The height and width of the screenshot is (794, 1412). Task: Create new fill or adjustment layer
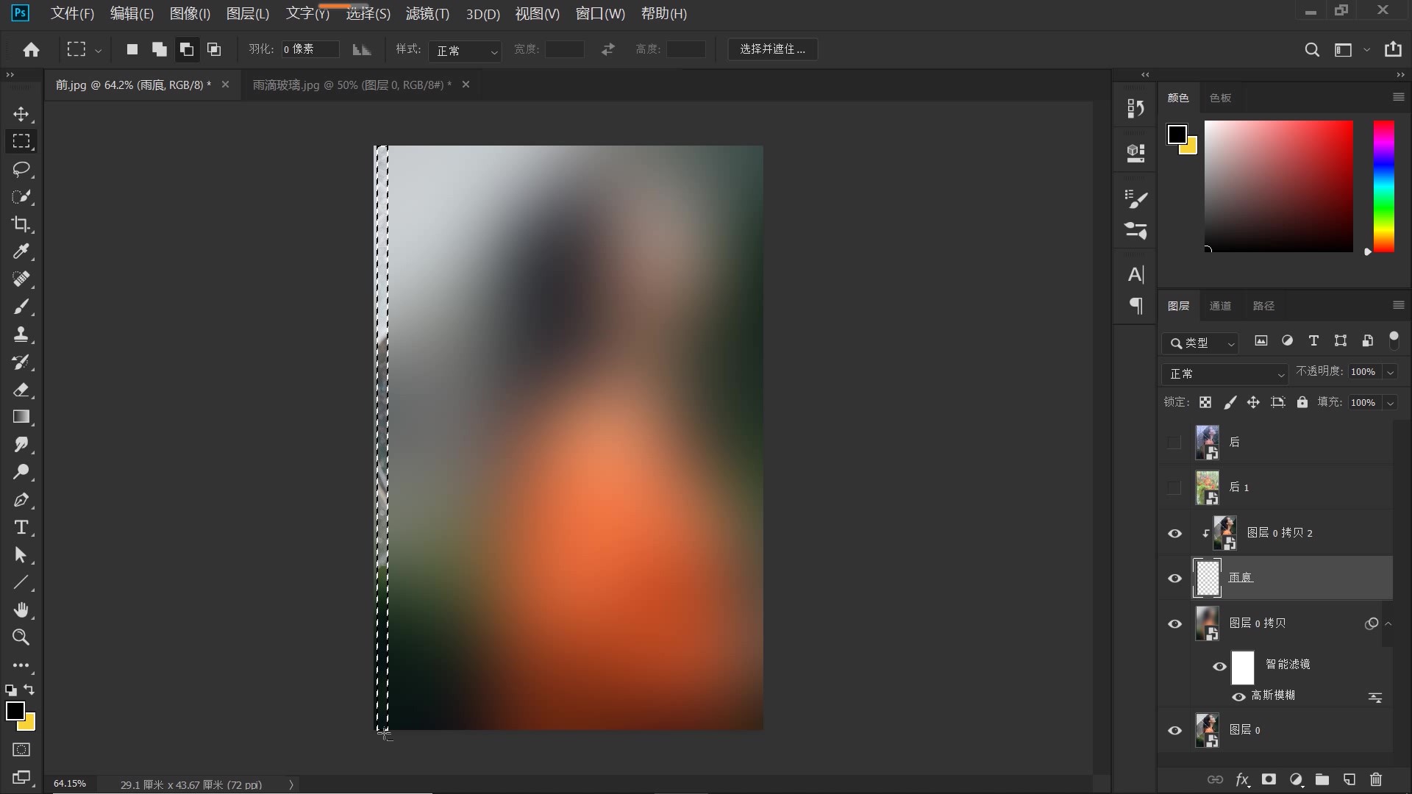pyautogui.click(x=1296, y=779)
